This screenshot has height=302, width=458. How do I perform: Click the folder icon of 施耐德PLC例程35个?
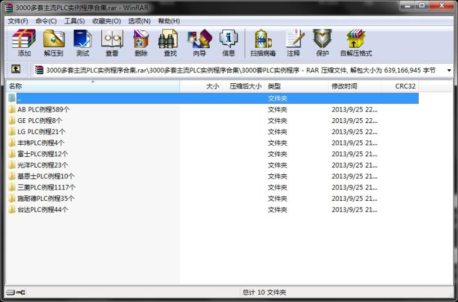point(12,198)
